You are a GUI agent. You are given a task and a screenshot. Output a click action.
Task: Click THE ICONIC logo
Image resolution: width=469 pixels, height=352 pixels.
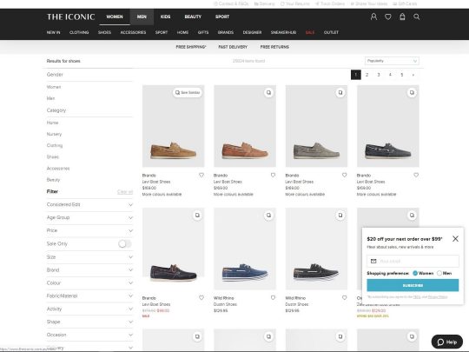[x=71, y=17]
